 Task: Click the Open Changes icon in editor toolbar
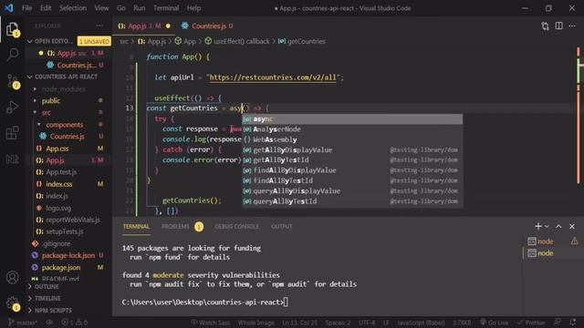[x=546, y=26]
